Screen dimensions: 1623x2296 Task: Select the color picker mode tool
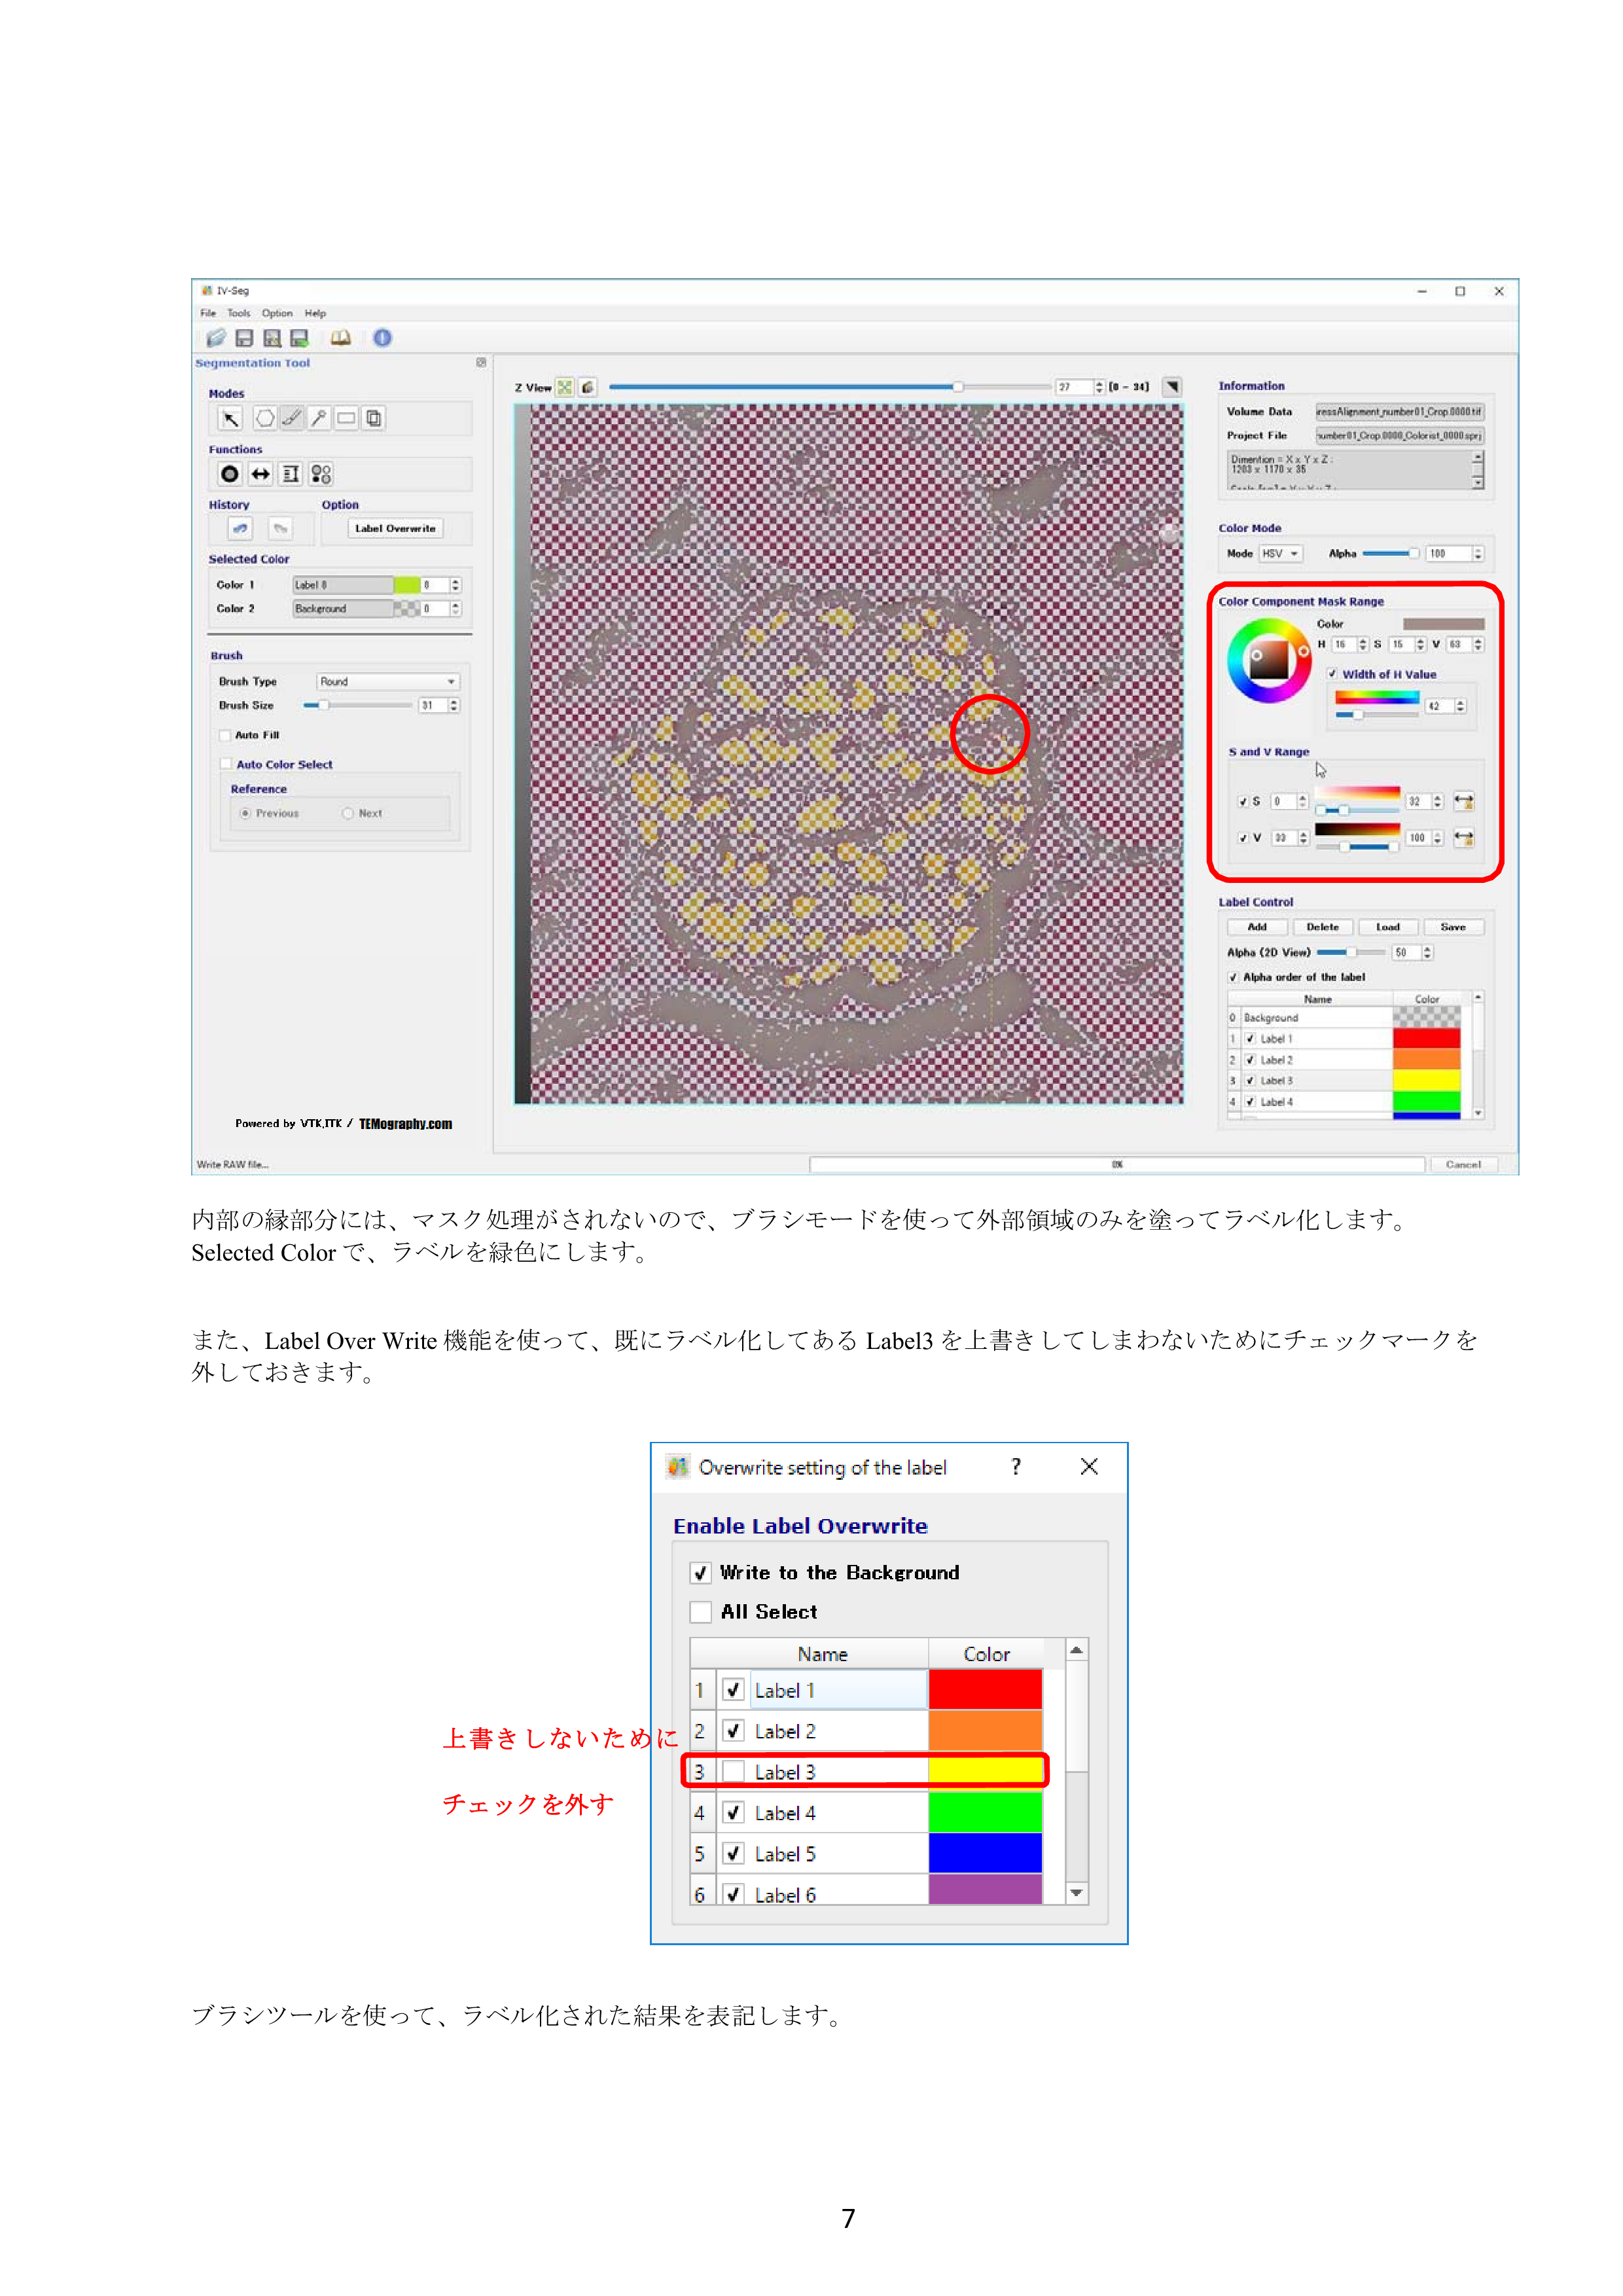(x=321, y=418)
